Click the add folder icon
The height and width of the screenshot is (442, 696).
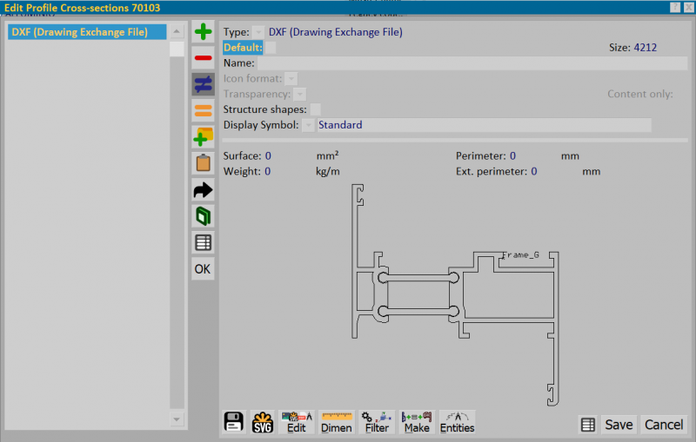tap(204, 137)
